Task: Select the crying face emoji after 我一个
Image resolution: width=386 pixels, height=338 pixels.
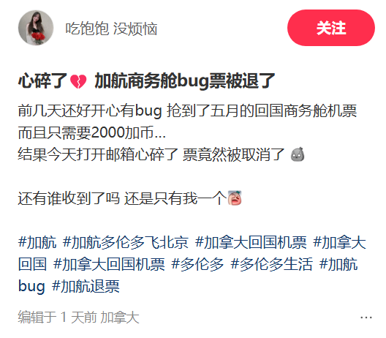Action: pos(235,198)
